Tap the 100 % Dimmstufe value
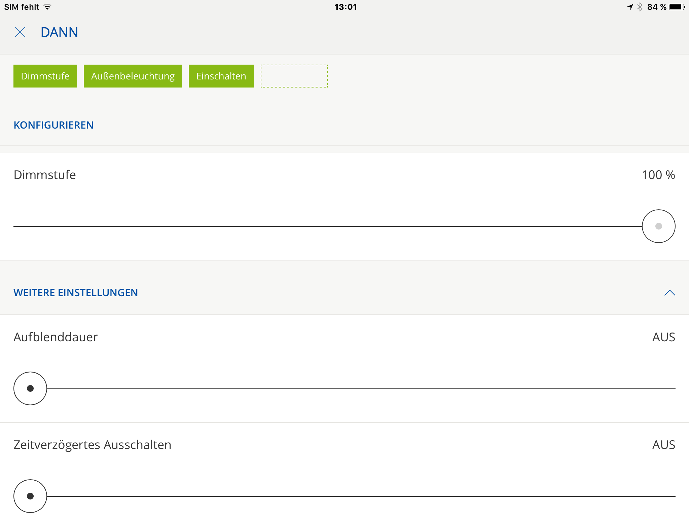 [658, 175]
